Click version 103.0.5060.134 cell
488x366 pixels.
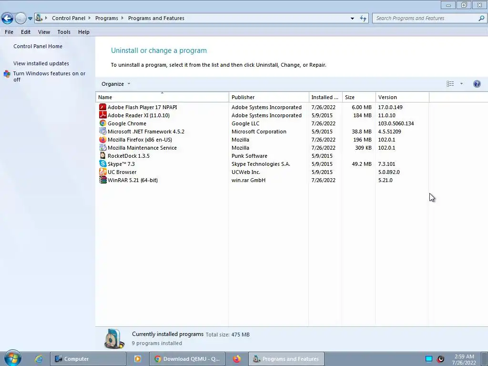(396, 123)
